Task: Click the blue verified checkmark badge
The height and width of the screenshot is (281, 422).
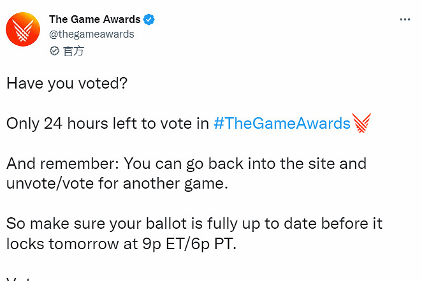Action: [149, 20]
